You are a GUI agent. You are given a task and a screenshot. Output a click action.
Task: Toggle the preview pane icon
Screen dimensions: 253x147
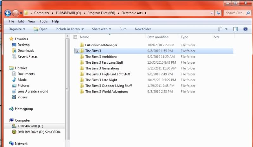pos(236,29)
